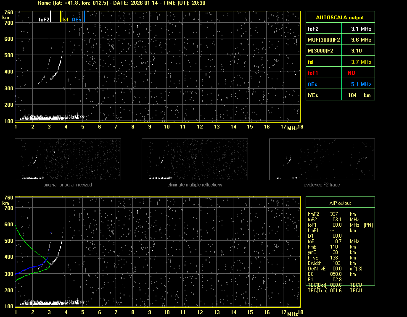Select the MUF(3000)F2 9.6 MHz value
Viewport: 407px width, 317px height.
point(361,40)
